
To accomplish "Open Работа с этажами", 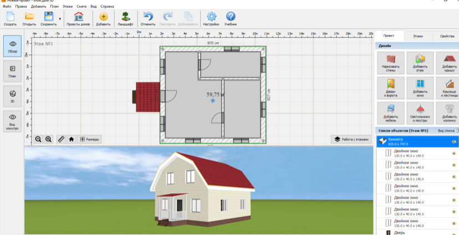I will tap(351, 139).
